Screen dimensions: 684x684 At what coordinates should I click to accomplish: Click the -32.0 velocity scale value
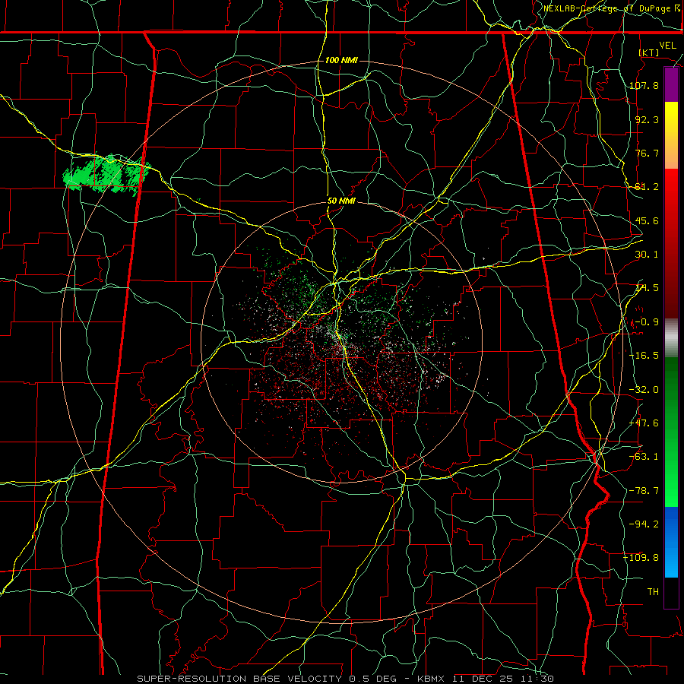point(644,390)
